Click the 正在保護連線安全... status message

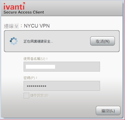point(38,42)
